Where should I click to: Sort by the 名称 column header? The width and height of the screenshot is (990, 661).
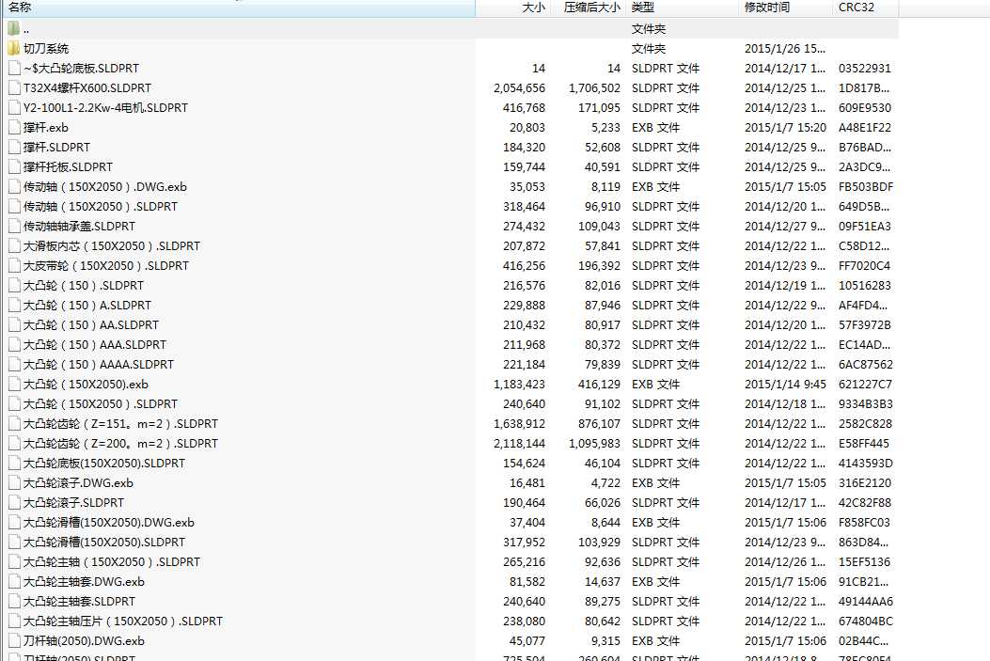238,8
